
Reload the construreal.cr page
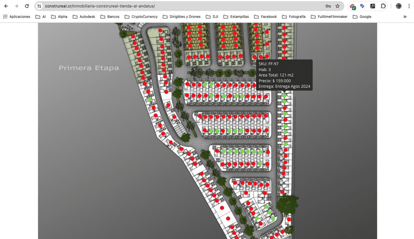pos(27,6)
